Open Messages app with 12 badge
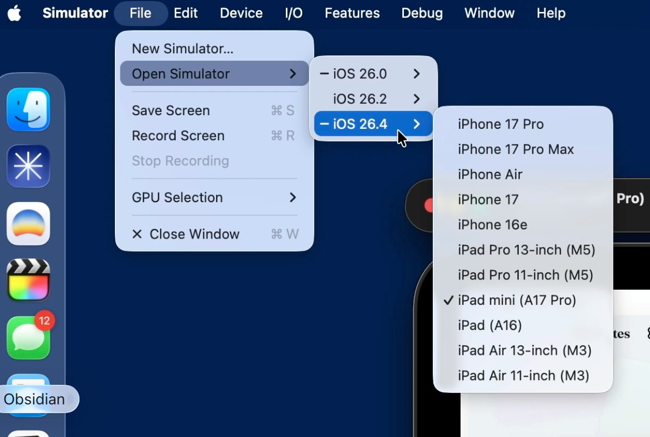This screenshot has width=650, height=437. click(28, 338)
